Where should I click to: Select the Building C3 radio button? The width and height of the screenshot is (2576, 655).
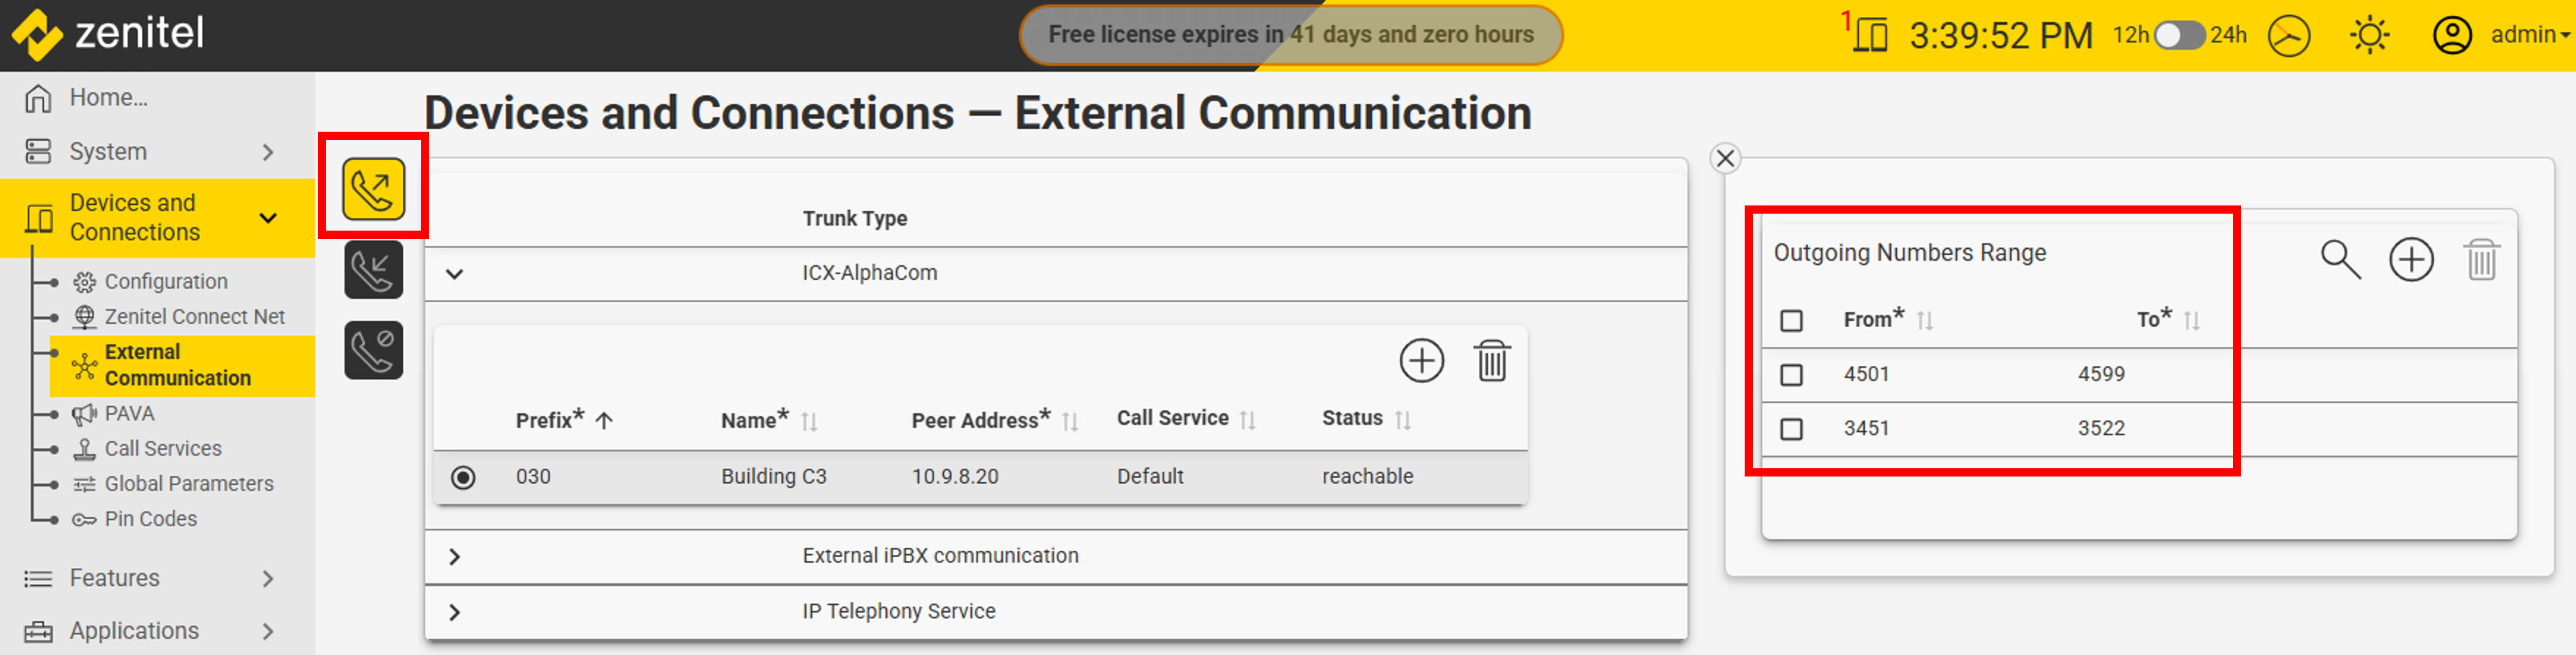click(463, 477)
